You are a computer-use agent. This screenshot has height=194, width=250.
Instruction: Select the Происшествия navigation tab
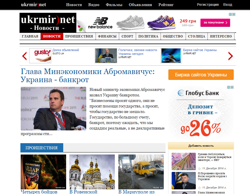79,36
